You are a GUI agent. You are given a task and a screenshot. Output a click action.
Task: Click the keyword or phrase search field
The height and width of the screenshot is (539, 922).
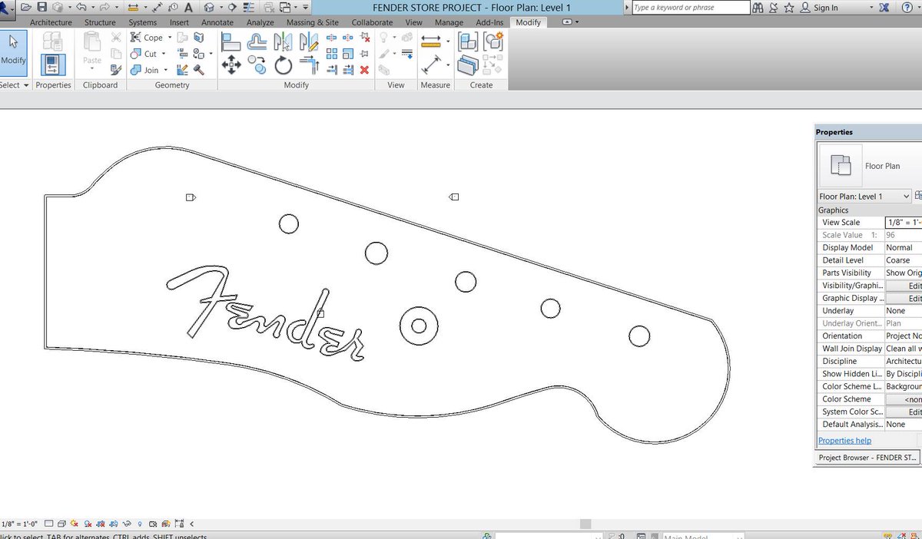tap(691, 8)
